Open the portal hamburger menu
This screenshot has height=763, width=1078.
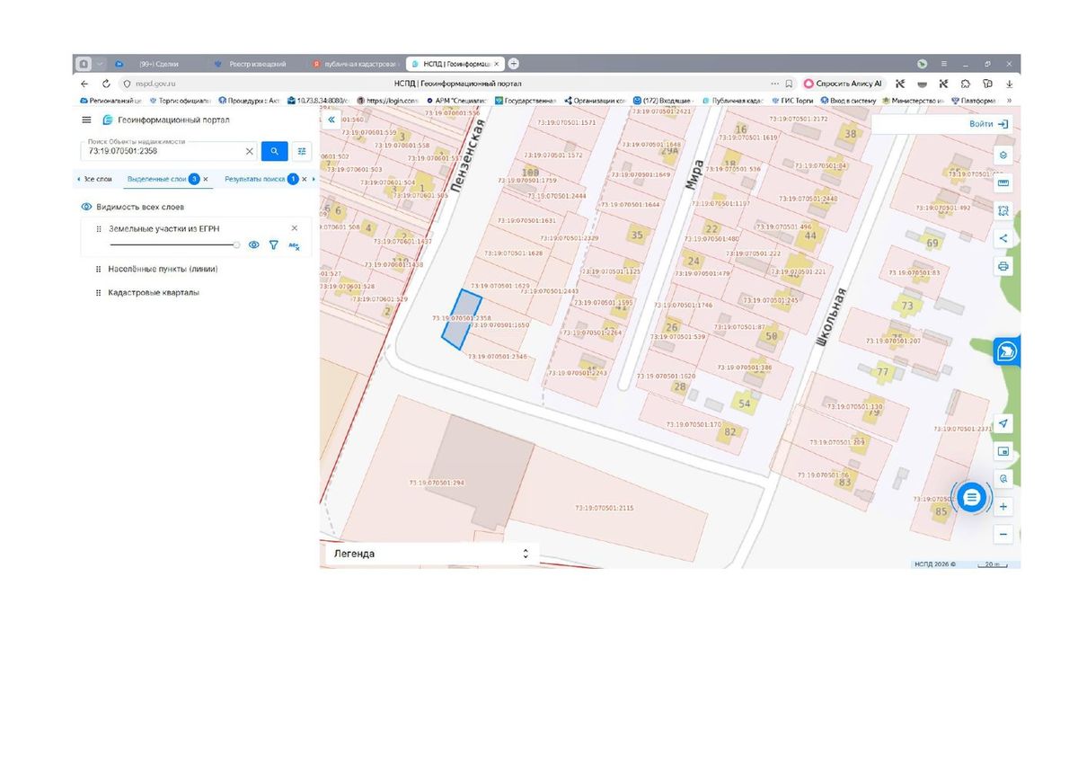point(86,120)
